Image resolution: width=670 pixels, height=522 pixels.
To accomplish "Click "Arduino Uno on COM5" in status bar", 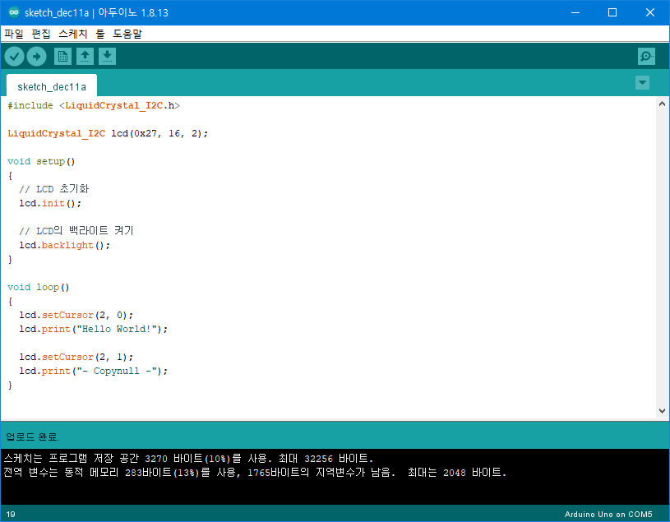I will pos(608,515).
